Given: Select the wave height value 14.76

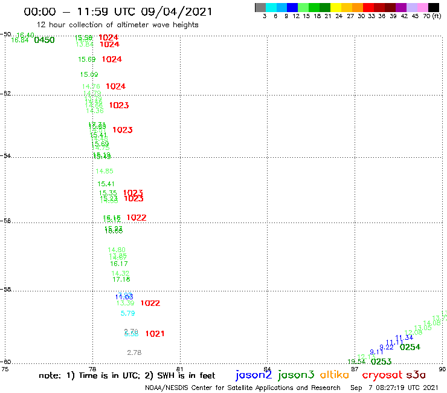Looking at the screenshot, I should 91,86.
